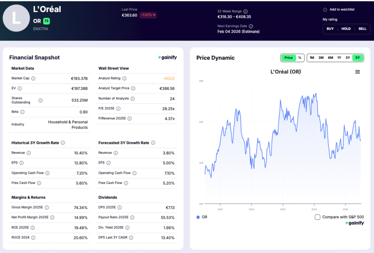Click the info icon next to 52 Week Range

pyautogui.click(x=245, y=11)
